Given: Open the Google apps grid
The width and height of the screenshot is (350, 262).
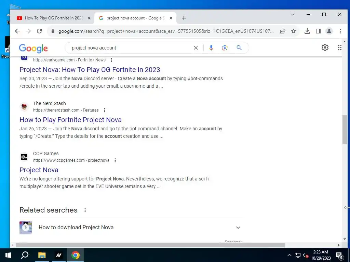Looking at the screenshot, I should coord(339,47).
